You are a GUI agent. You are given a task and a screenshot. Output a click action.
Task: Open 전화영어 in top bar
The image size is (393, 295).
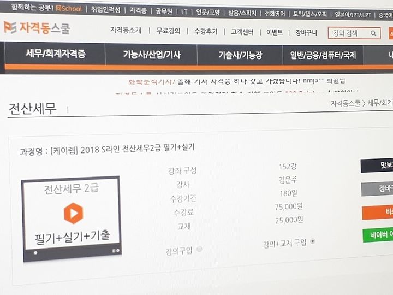tap(275, 13)
